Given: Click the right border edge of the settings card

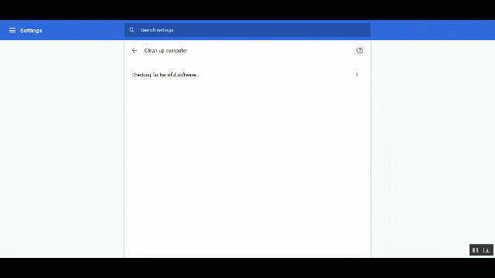Looking at the screenshot, I should point(370,149).
